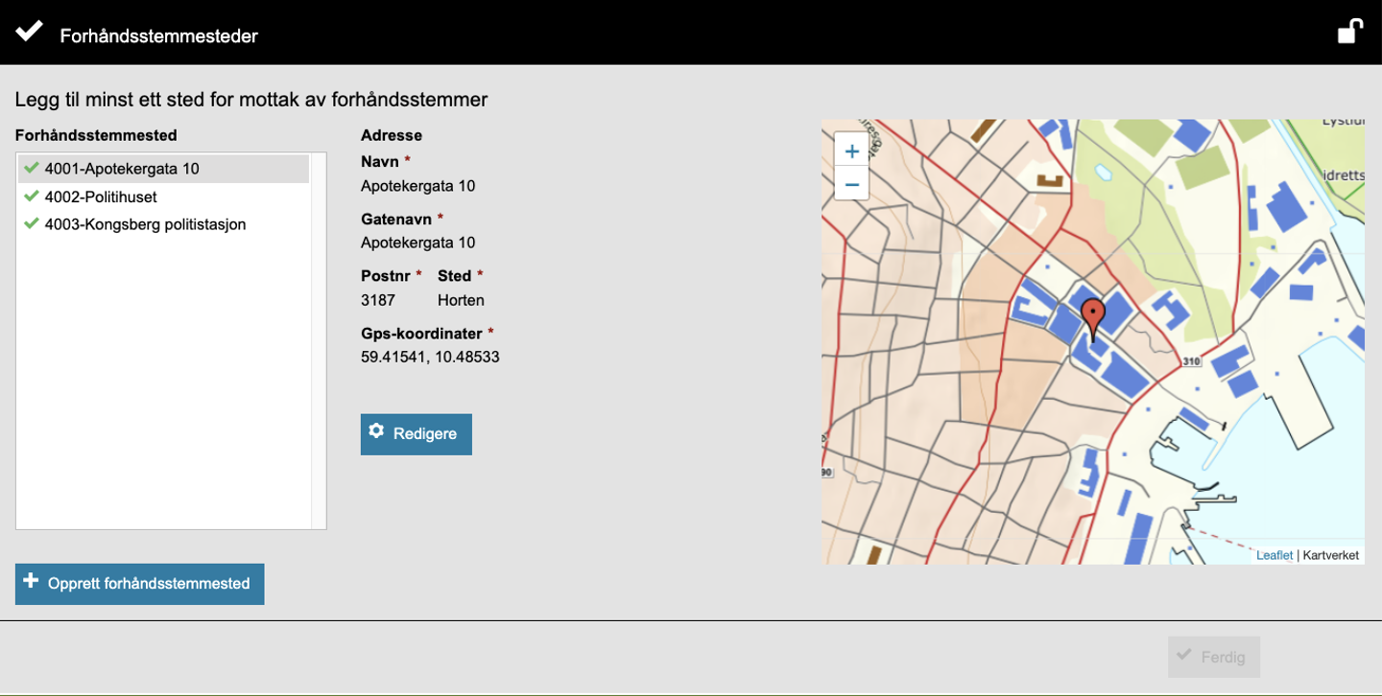Select 4001-Apotekergata 10 in the list
This screenshot has height=696, width=1382.
coord(122,169)
